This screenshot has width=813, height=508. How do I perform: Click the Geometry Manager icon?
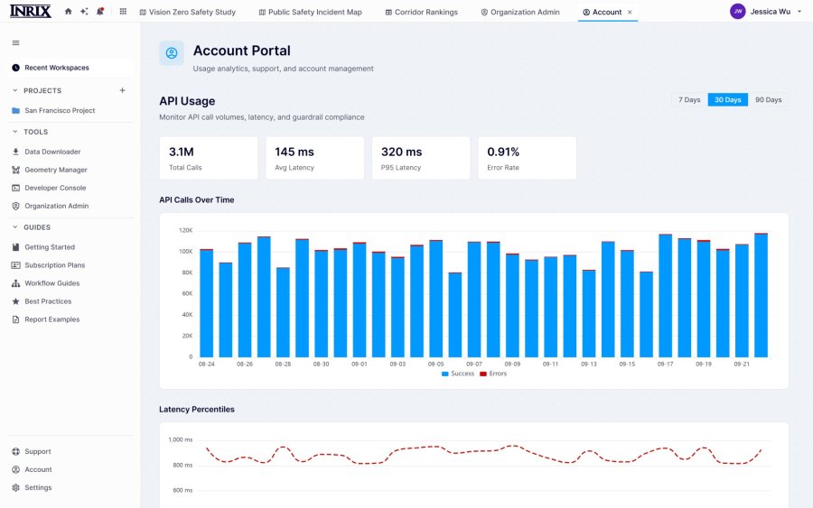[16, 170]
